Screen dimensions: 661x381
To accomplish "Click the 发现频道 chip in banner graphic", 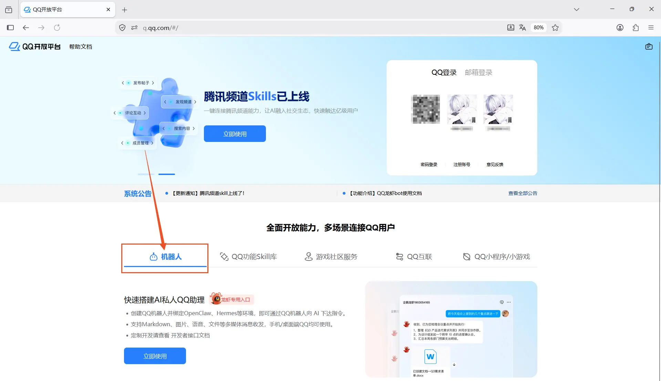I will click(180, 102).
